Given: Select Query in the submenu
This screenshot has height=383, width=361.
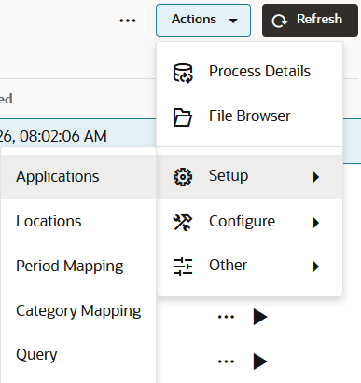Looking at the screenshot, I should pos(78,355).
